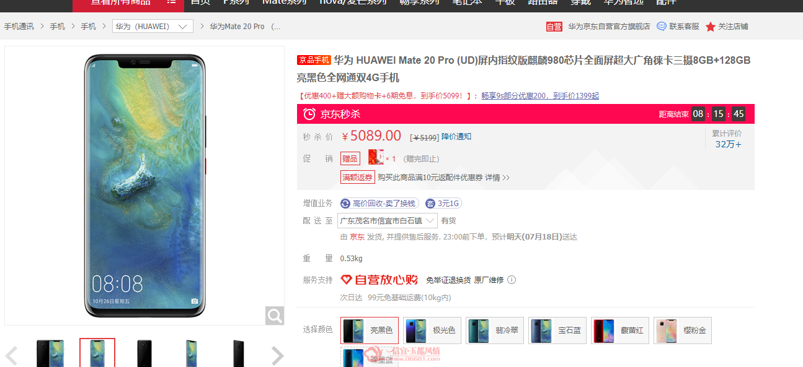Click the 32万+ reviews count
803x367 pixels.
pos(728,144)
